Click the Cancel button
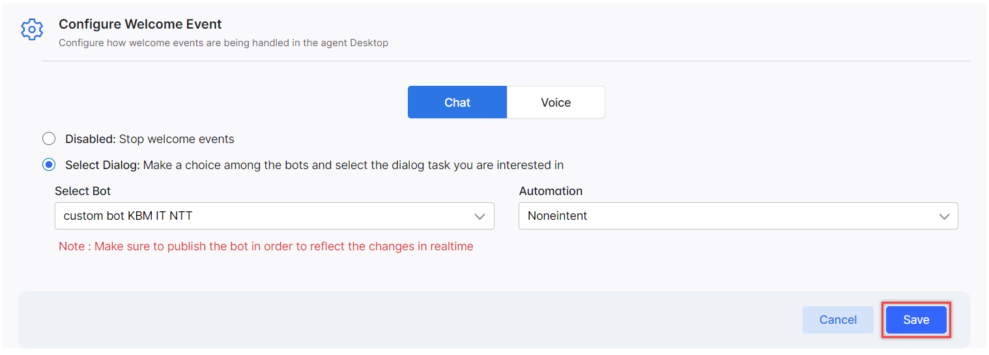The width and height of the screenshot is (989, 355). point(838,320)
